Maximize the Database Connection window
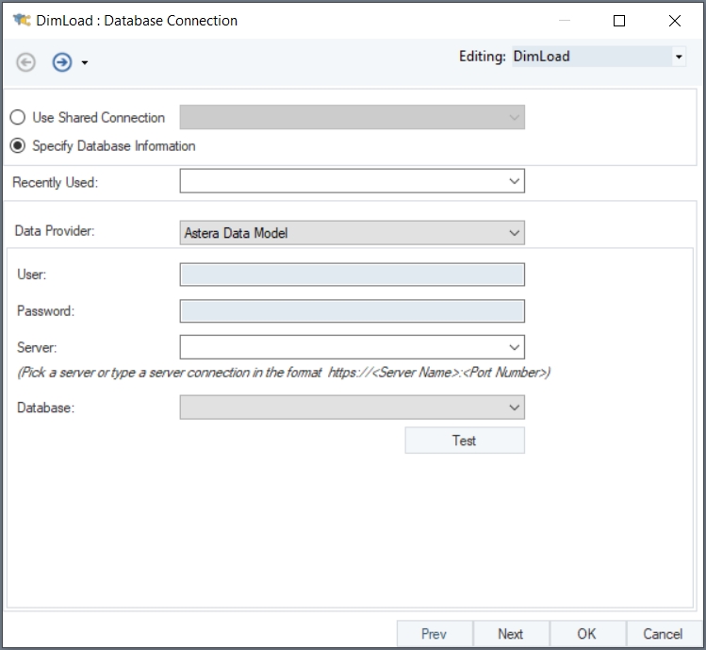Image resolution: width=706 pixels, height=650 pixels. point(619,21)
